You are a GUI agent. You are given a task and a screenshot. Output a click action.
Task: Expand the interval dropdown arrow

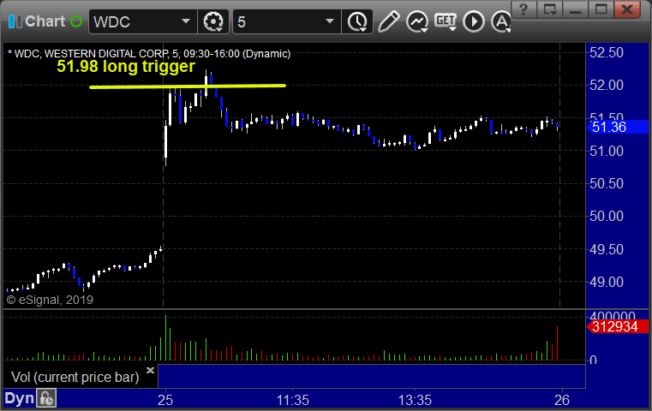pyautogui.click(x=330, y=21)
